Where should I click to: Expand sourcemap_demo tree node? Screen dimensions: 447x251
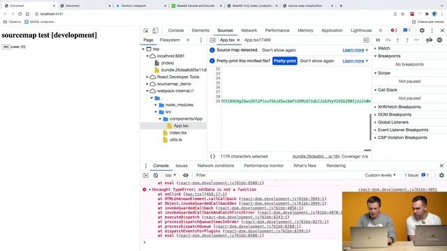147,84
